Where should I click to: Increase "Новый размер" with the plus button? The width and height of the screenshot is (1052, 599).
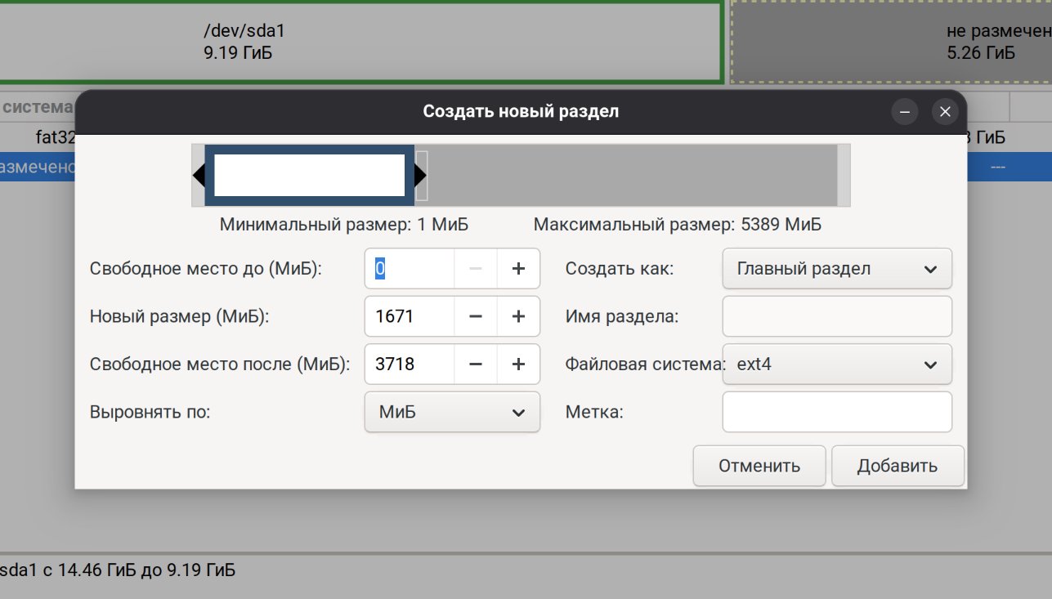tap(518, 316)
